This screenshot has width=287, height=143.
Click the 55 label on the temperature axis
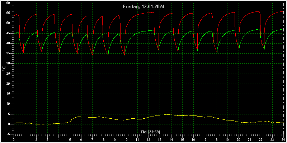(8, 13)
